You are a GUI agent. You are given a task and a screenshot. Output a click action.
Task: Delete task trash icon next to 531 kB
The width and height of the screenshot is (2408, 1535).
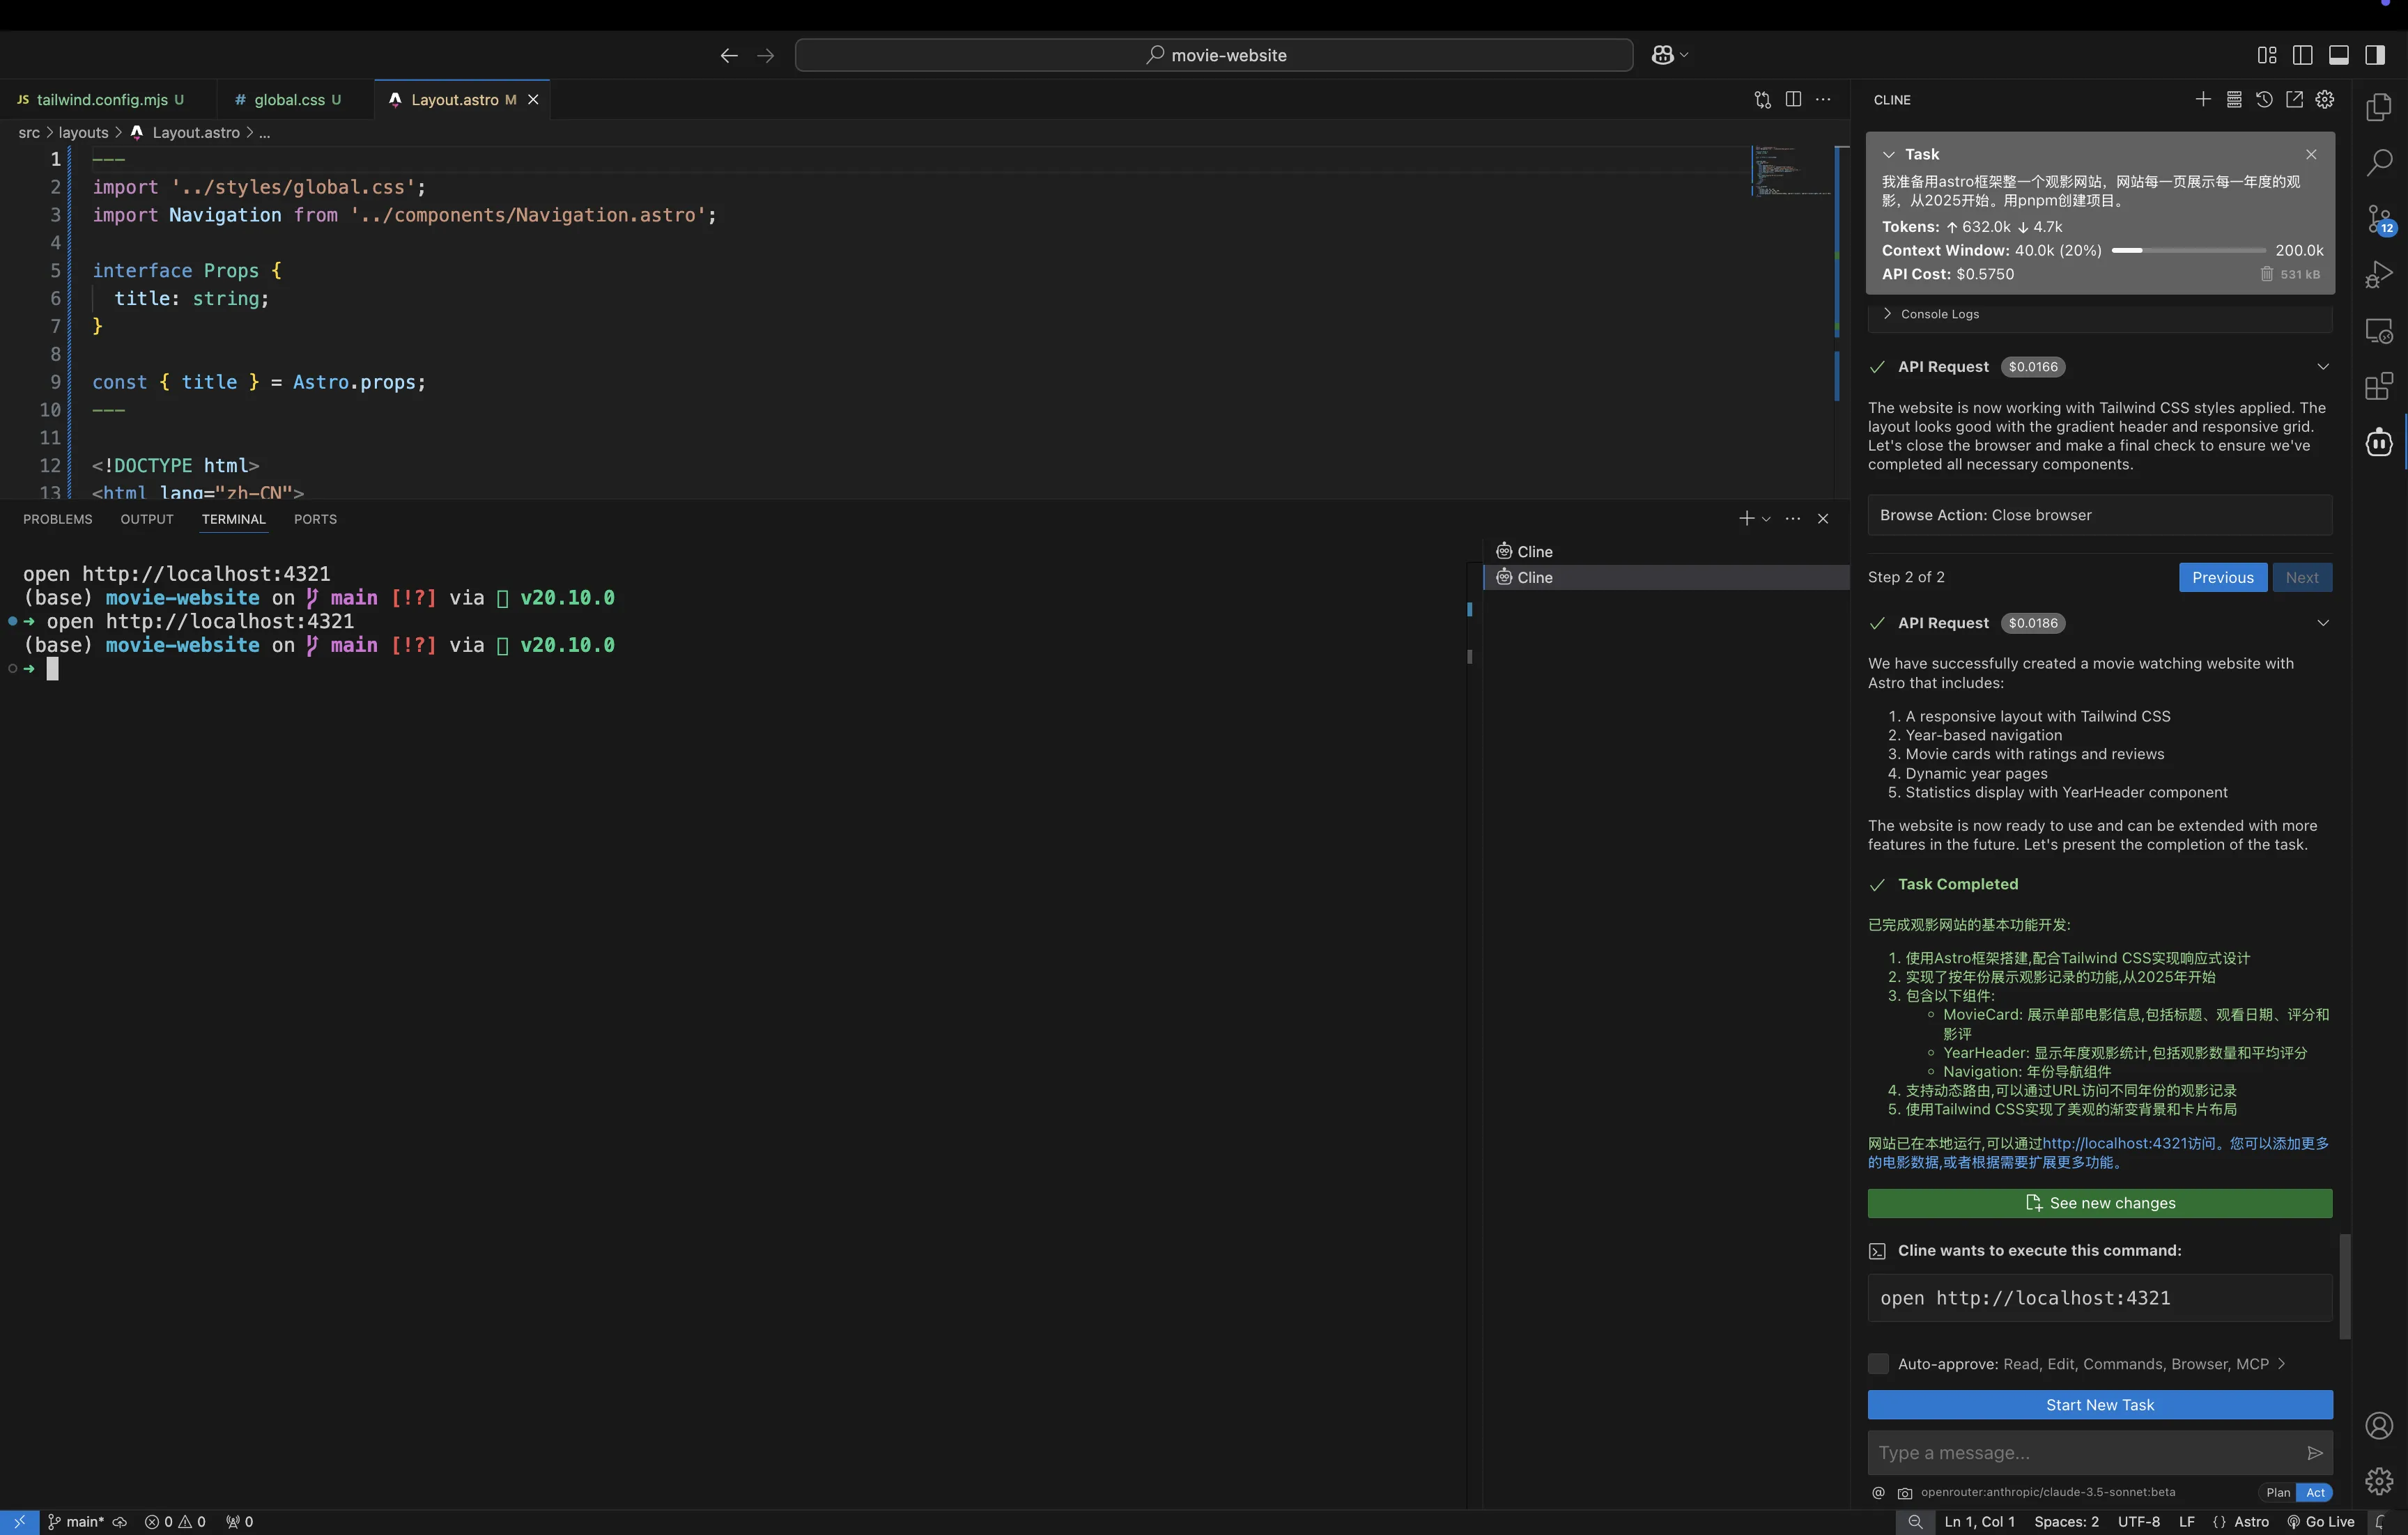click(2267, 274)
